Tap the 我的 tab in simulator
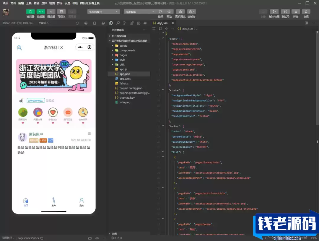The height and width of the screenshot is (241, 319). tap(82, 202)
